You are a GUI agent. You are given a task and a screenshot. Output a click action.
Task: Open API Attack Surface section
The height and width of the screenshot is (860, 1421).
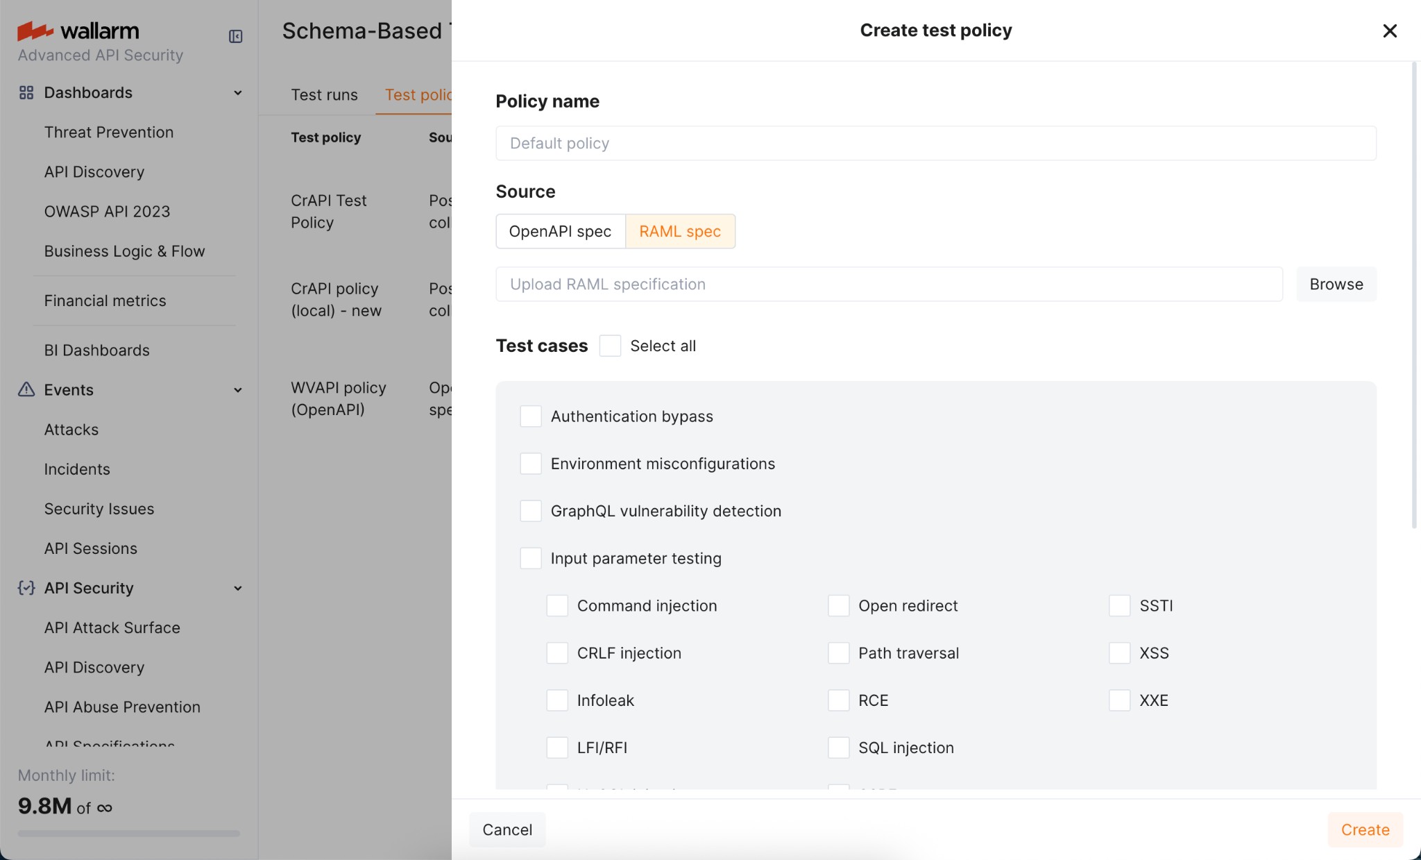[x=112, y=627]
